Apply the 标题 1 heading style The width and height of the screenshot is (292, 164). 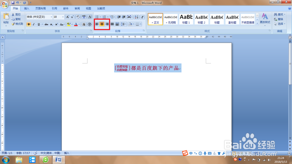coord(186,19)
